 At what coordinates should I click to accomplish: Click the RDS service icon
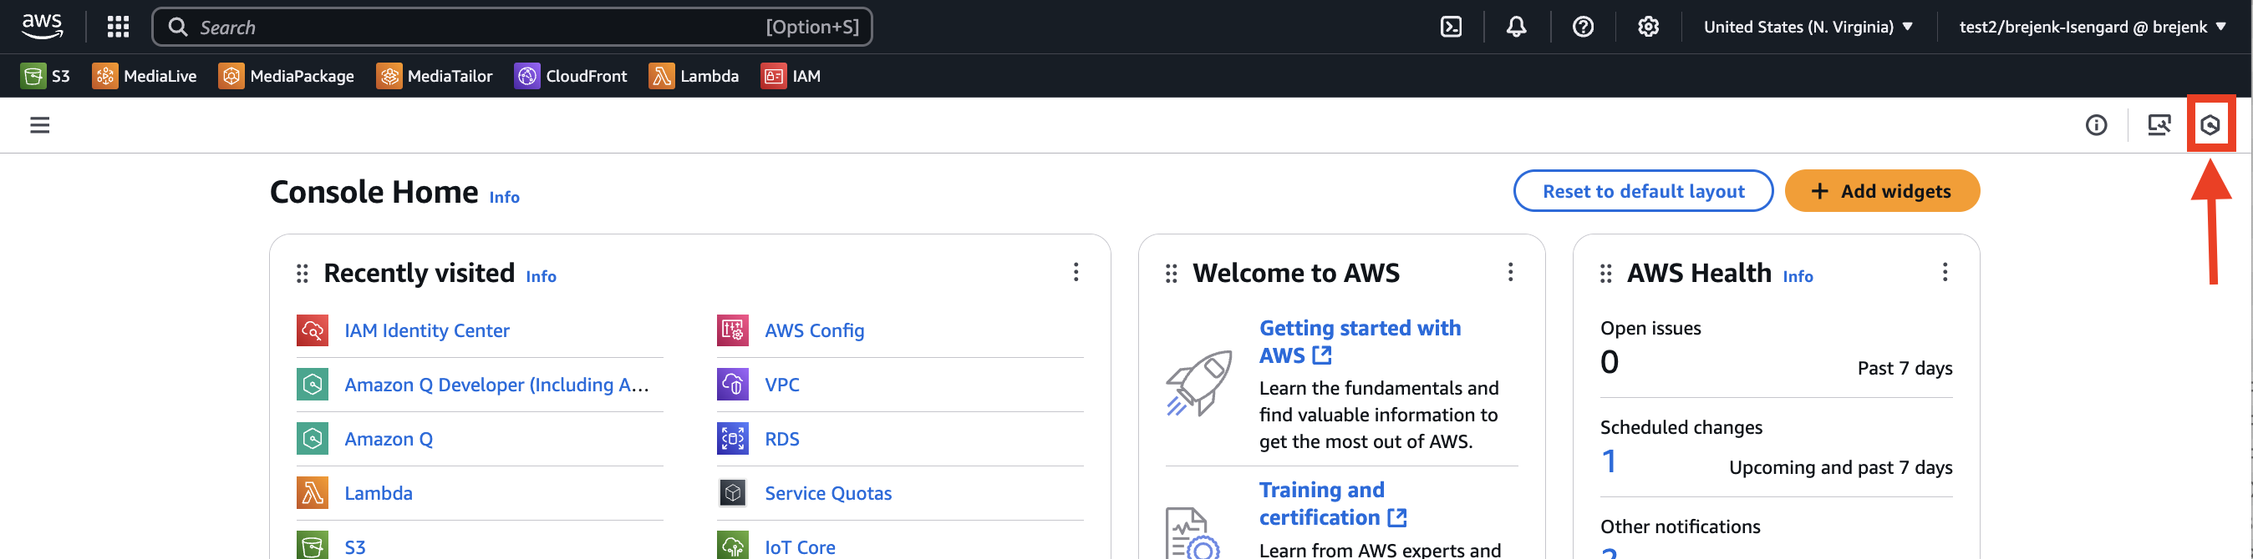[x=733, y=439]
